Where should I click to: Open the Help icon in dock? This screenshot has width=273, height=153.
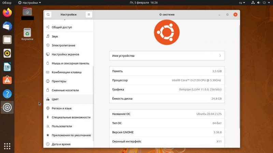click(7, 94)
